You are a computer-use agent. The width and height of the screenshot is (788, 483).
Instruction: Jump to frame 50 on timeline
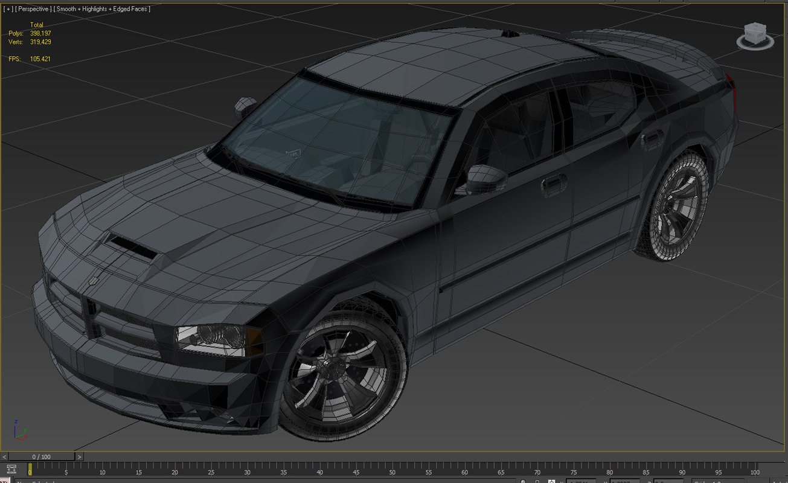coord(392,470)
